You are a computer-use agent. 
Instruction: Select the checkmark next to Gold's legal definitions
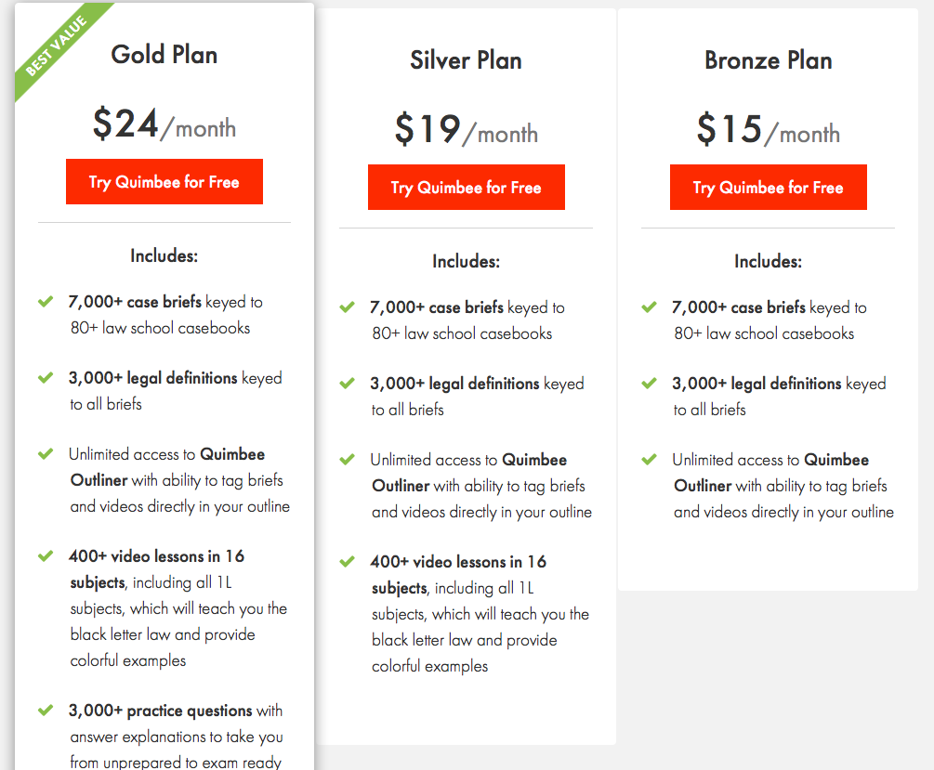46,378
